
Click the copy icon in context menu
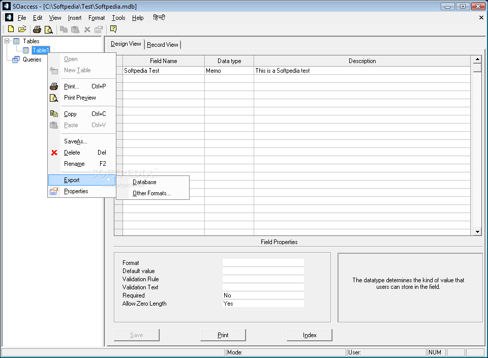pos(54,114)
